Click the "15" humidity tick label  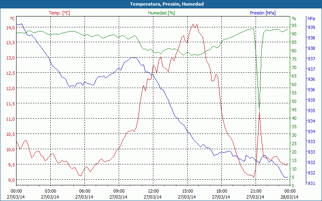pyautogui.click(x=294, y=160)
